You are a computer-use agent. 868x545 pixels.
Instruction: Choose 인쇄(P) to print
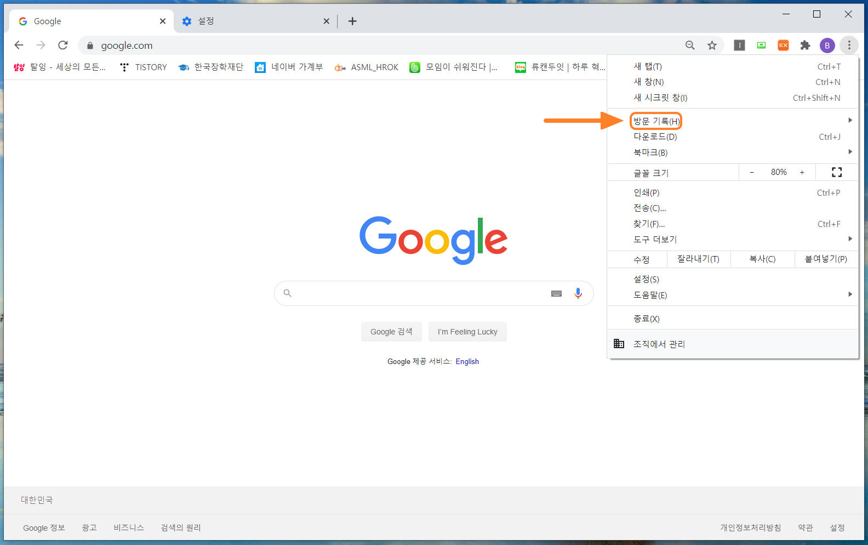(x=733, y=192)
